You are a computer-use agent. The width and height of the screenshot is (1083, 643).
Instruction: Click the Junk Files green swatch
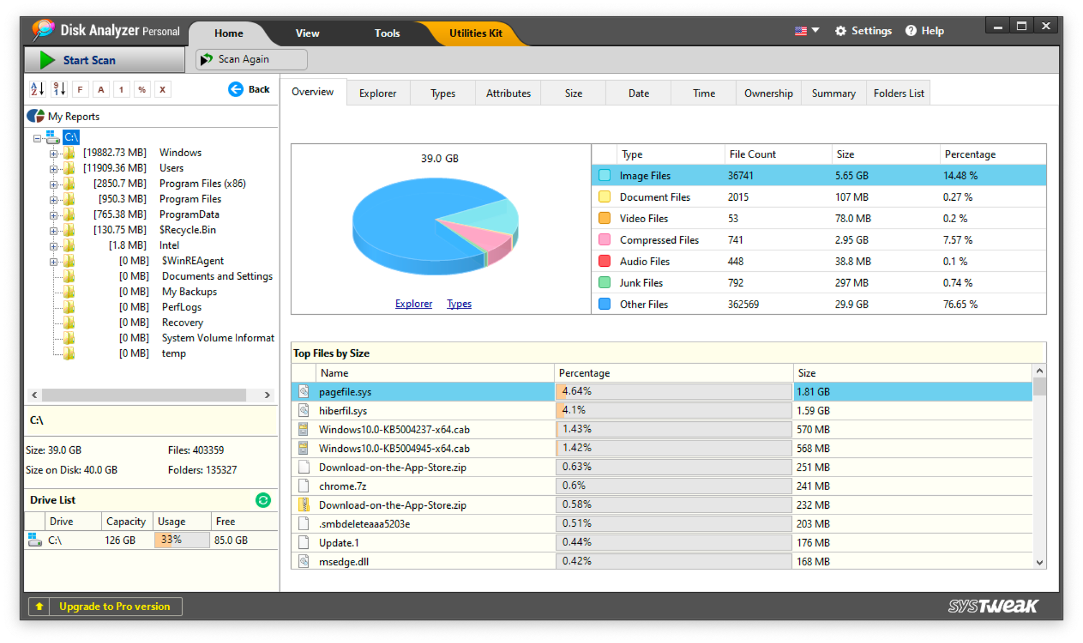click(x=604, y=283)
